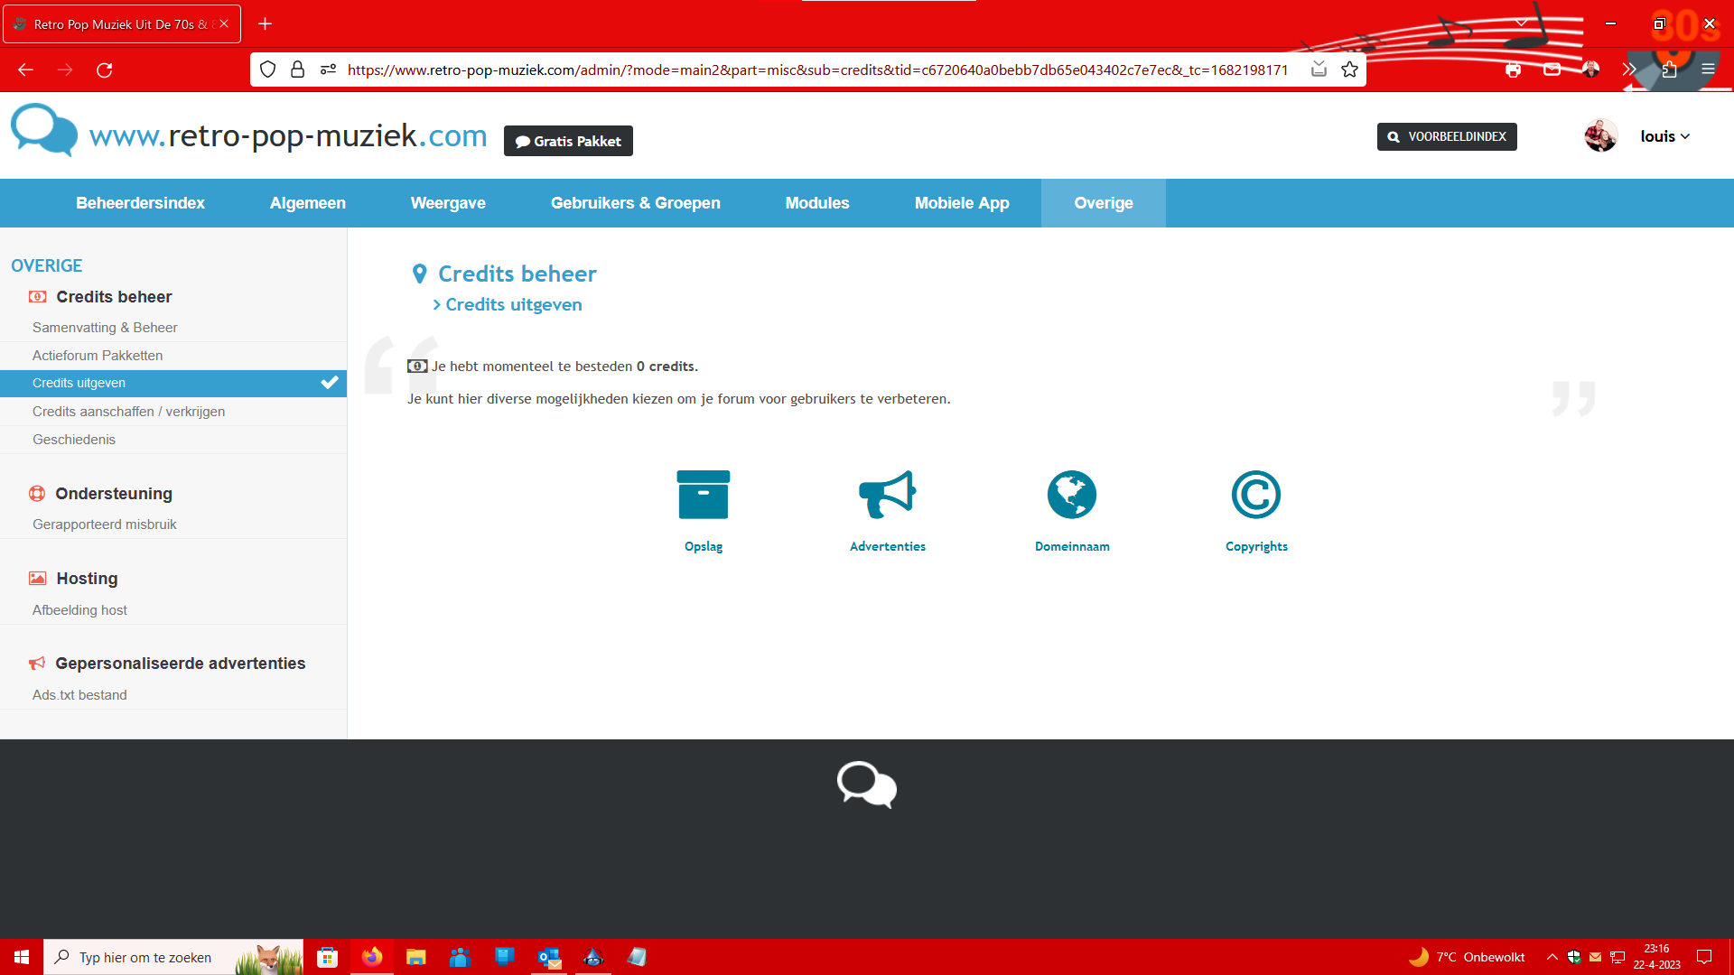Click the Windows taskbar search box
Viewport: 1734px width, 975px height.
pos(173,957)
